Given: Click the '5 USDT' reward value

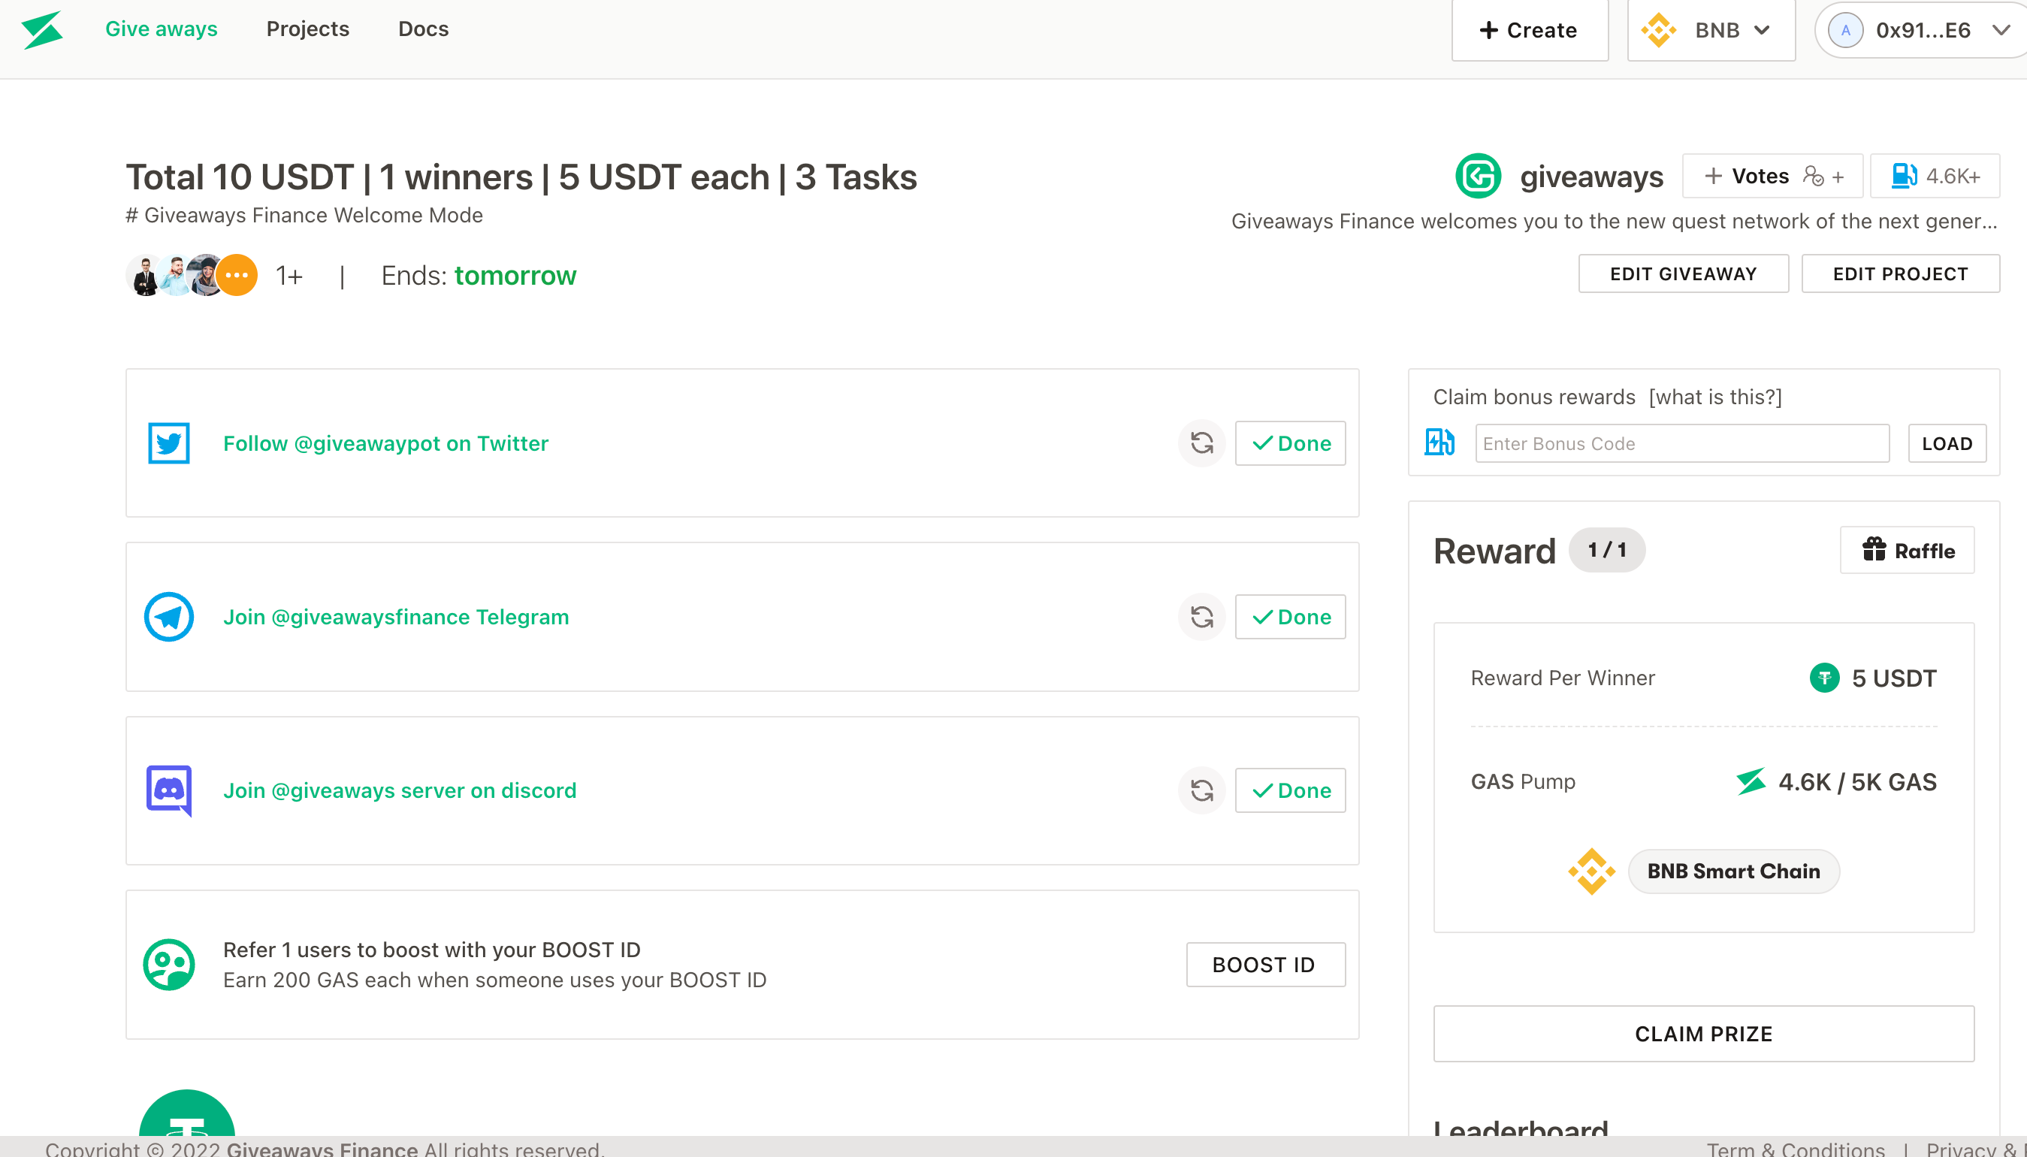Looking at the screenshot, I should pos(1894,678).
